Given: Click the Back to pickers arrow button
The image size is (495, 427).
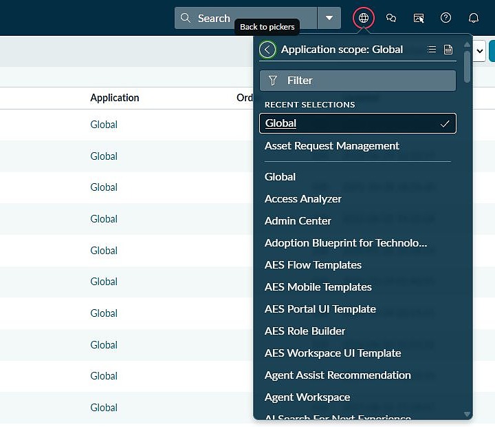Looking at the screenshot, I should click(x=267, y=50).
